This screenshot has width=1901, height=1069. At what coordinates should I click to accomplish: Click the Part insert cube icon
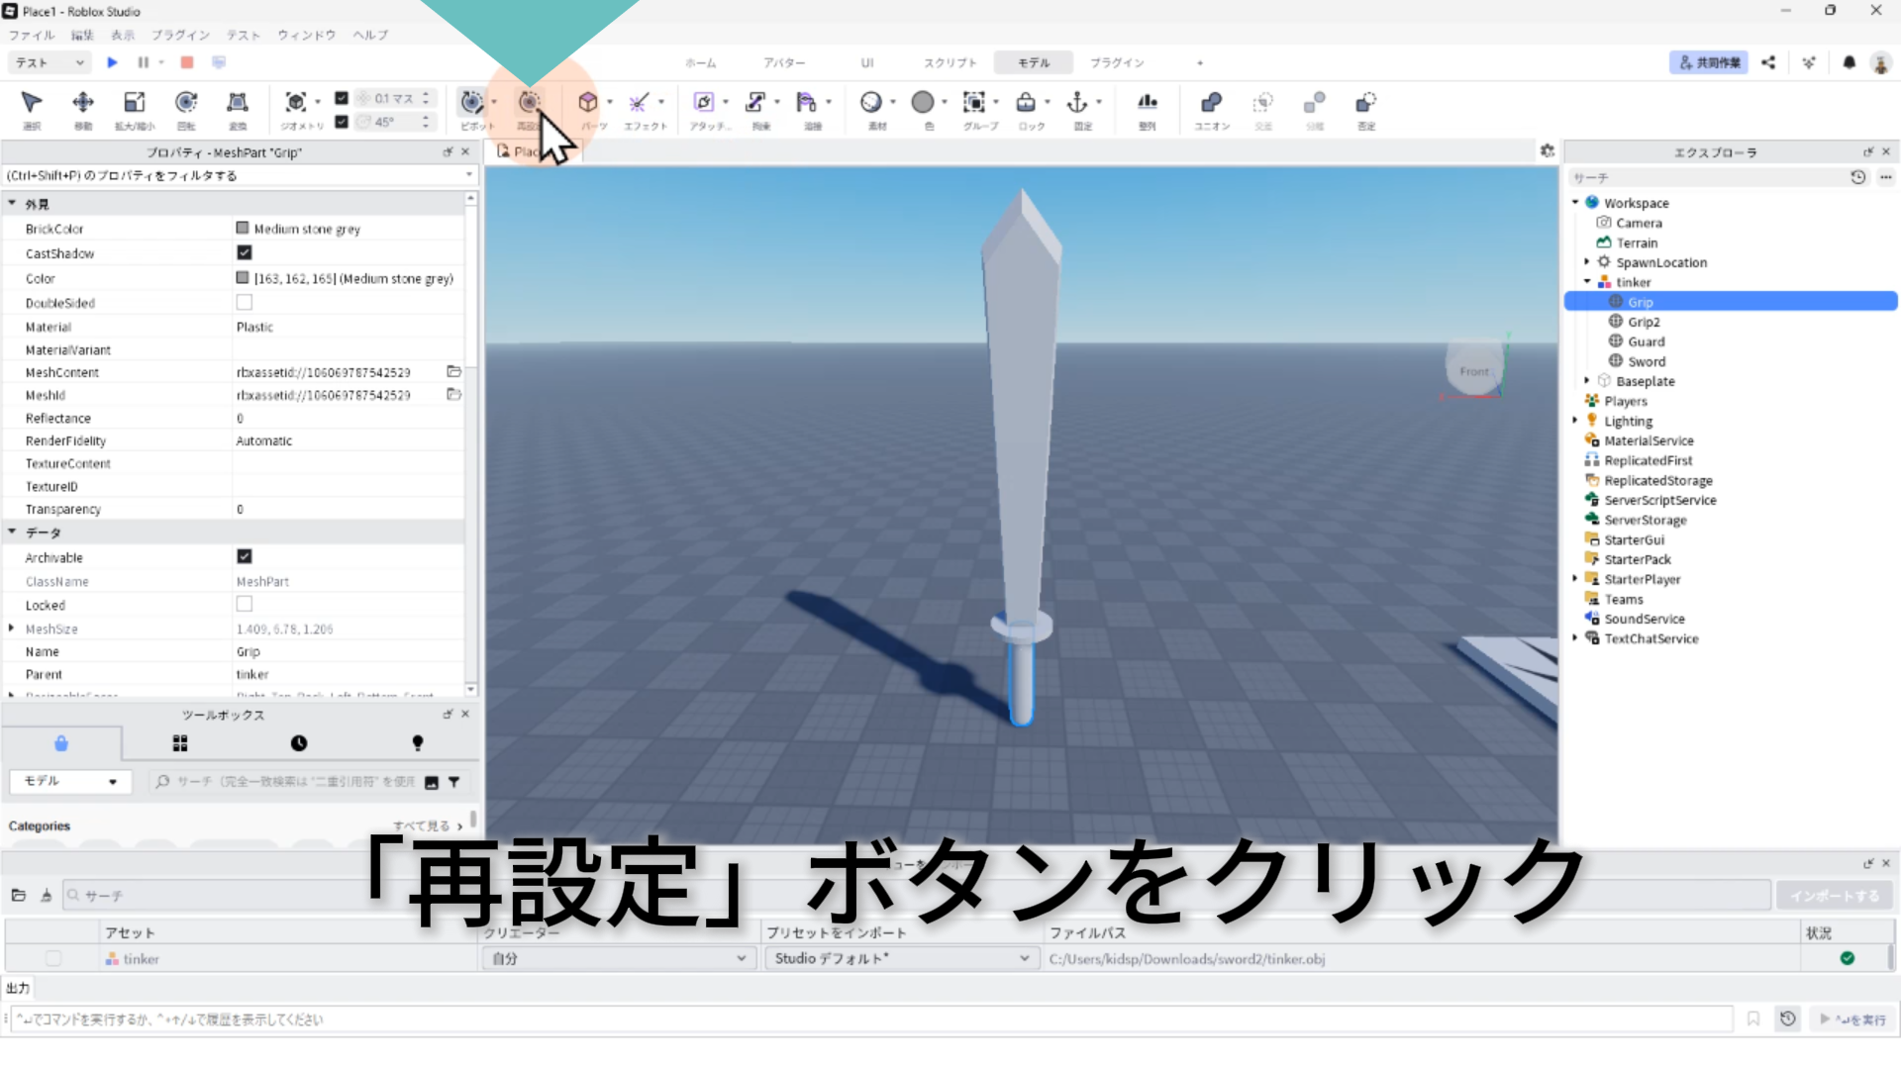[588, 103]
